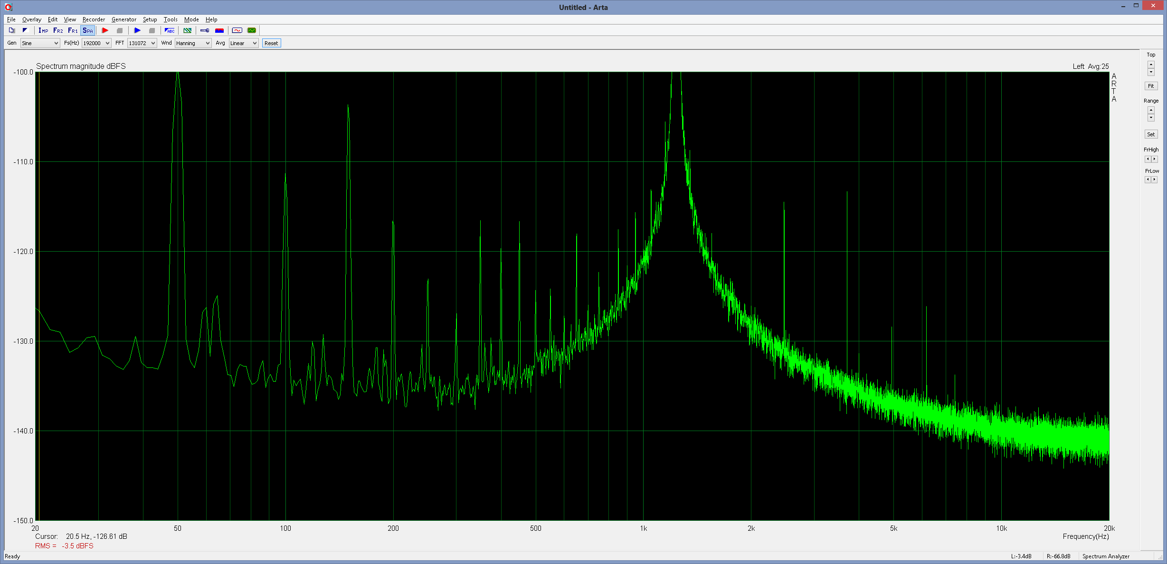The image size is (1167, 564).
Task: Select the FR1 single-channel mode icon
Action: click(73, 30)
